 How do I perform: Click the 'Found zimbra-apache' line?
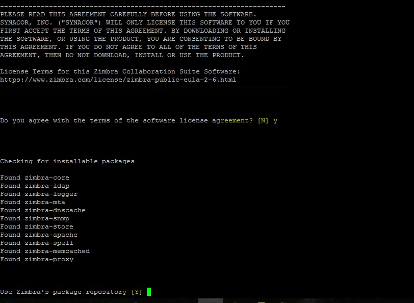pyautogui.click(x=39, y=235)
